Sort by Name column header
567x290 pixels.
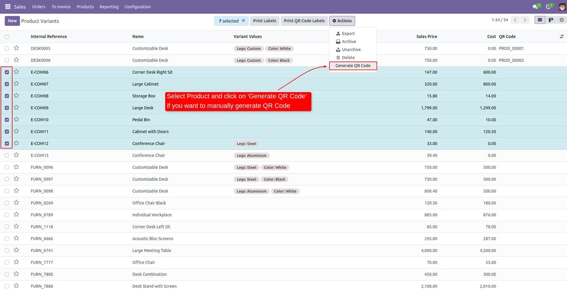tap(138, 36)
